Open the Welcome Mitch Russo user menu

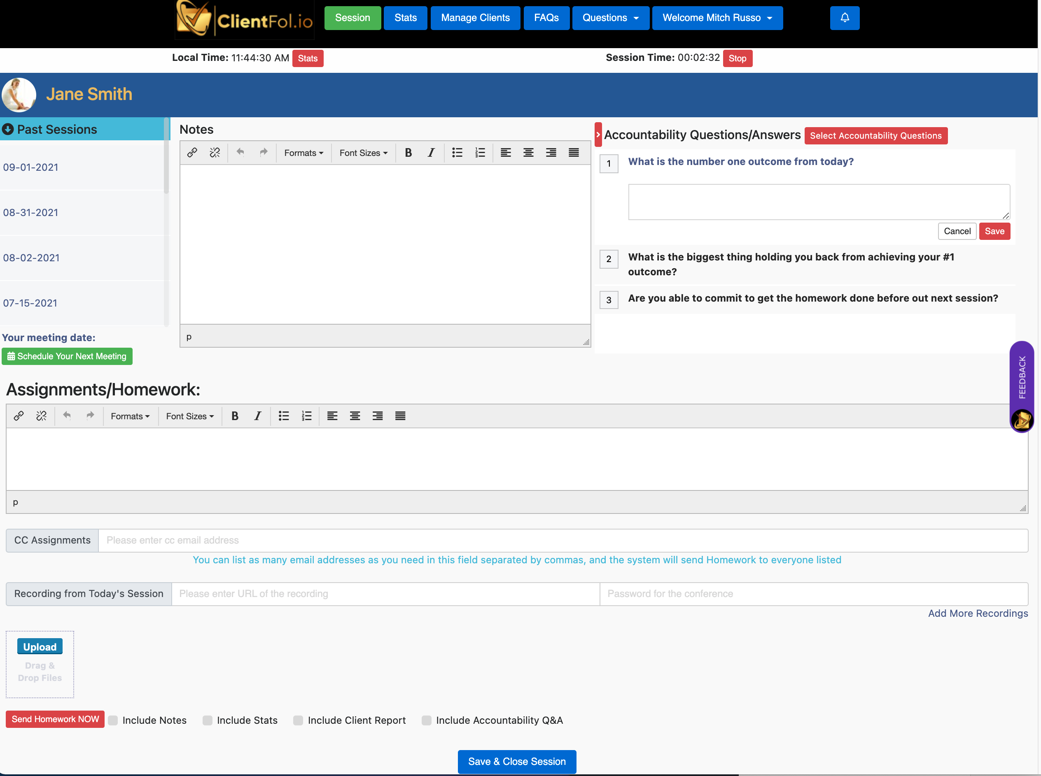pos(717,18)
